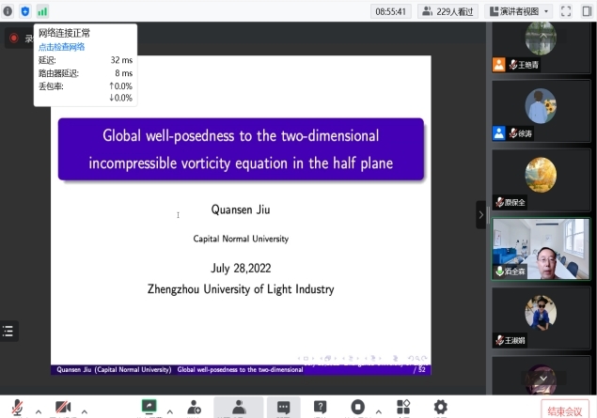This screenshot has height=418, width=597.
Task: Click 'Capital Normal University' on the slide
Action: [x=241, y=239]
